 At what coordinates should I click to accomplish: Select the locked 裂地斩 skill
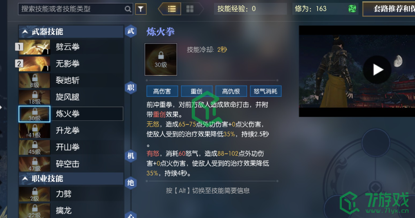[71, 80]
